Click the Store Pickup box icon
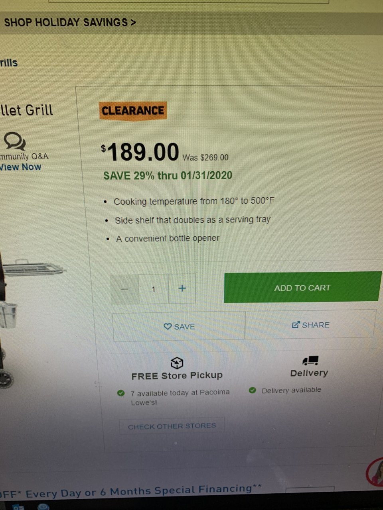Screen dimensions: 383x510 click(x=177, y=363)
